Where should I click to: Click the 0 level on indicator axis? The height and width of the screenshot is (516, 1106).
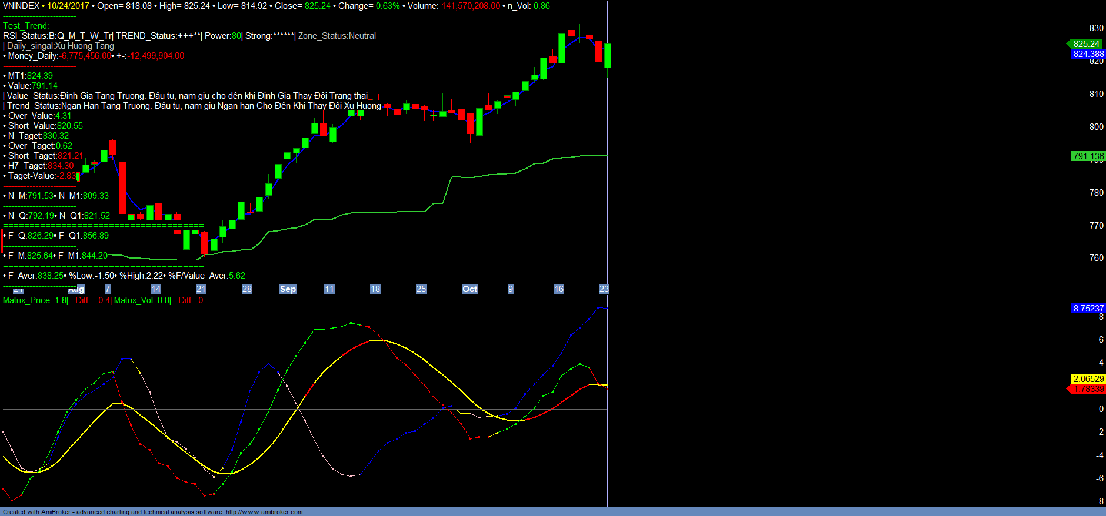pyautogui.click(x=1101, y=409)
